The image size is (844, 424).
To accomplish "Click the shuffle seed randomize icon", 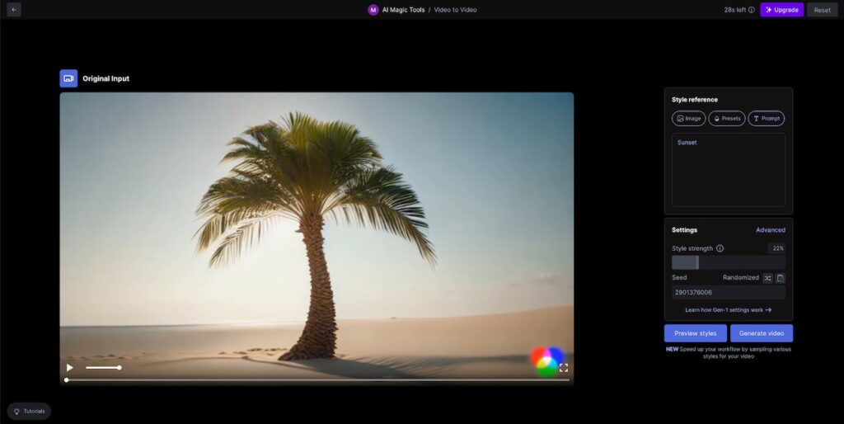I will 767,278.
